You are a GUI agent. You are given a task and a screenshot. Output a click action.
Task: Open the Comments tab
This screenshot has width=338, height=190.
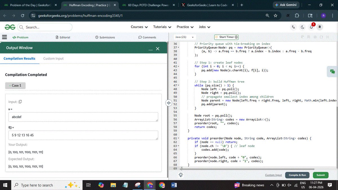point(147,37)
